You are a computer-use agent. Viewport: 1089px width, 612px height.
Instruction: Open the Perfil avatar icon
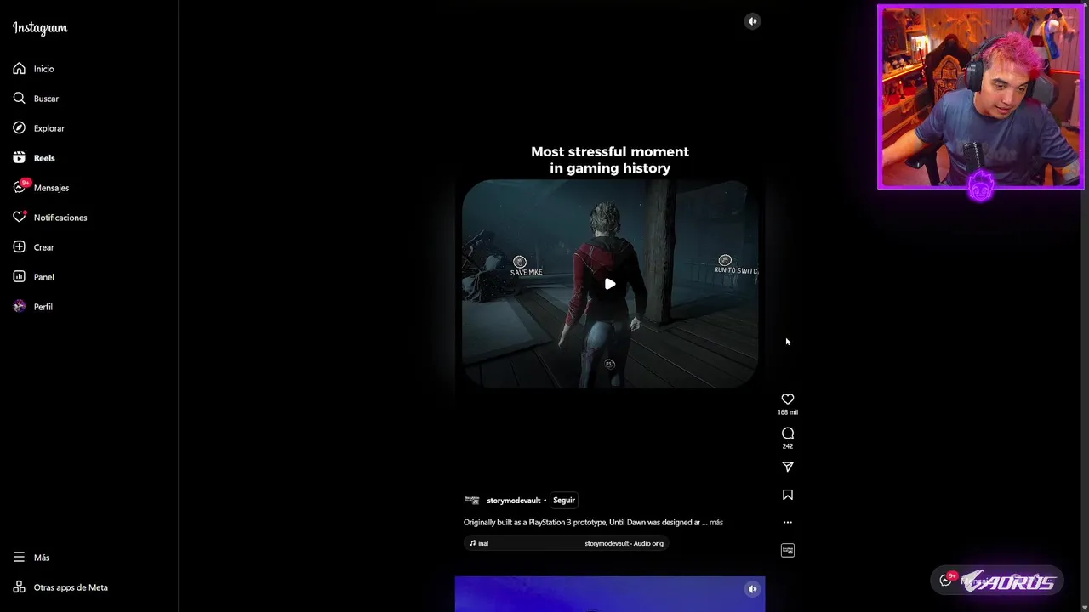20,307
